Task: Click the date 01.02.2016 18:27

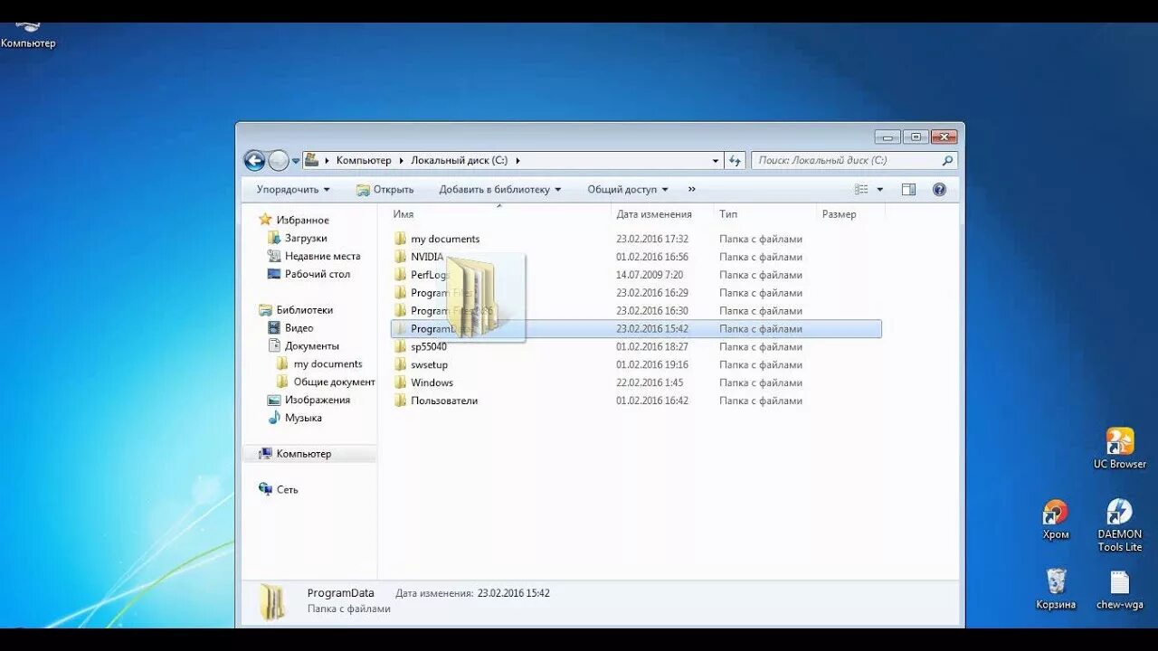Action: tap(652, 346)
